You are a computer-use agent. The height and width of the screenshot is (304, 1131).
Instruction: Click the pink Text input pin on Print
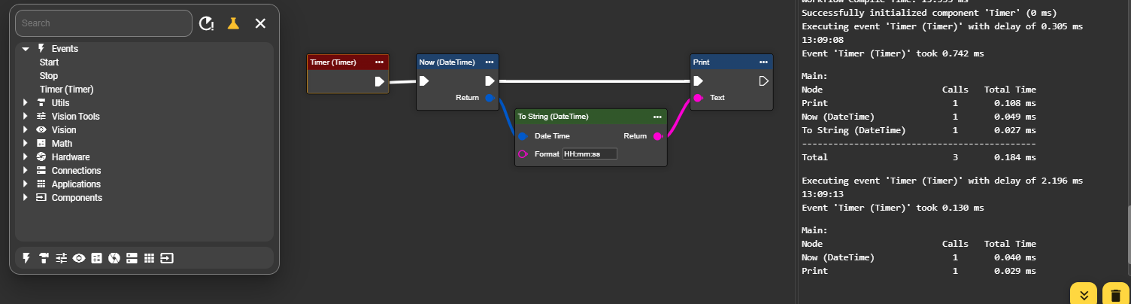click(x=698, y=98)
